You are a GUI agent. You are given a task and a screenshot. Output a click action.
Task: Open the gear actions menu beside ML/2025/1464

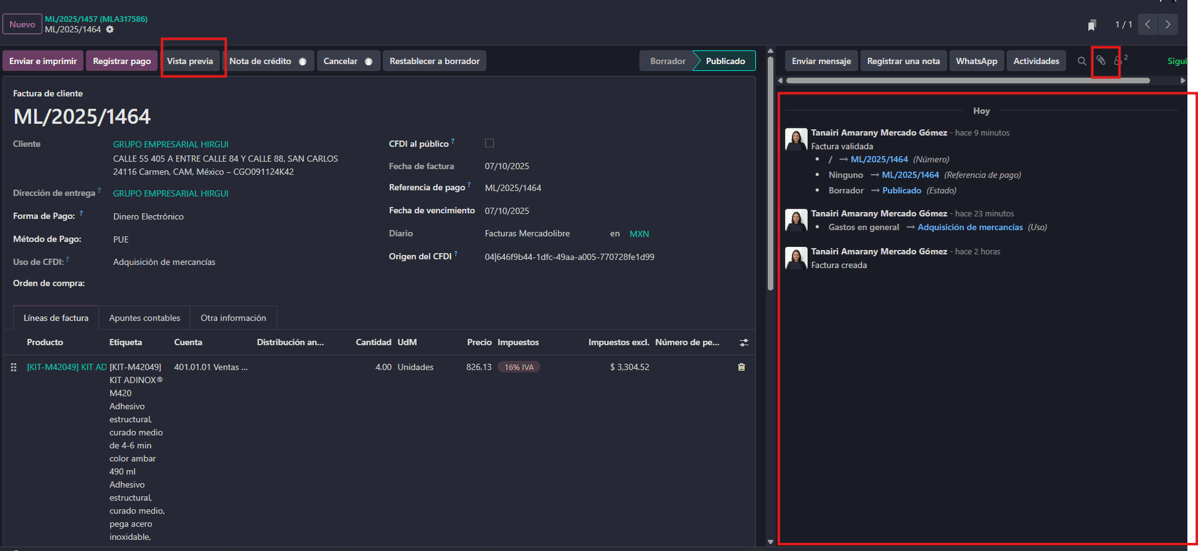tap(110, 29)
